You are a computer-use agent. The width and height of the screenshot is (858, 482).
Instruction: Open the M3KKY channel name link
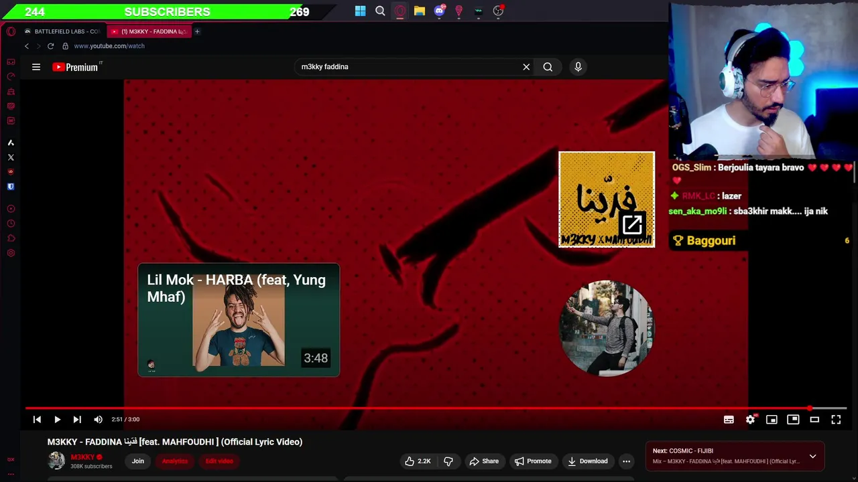[82, 457]
